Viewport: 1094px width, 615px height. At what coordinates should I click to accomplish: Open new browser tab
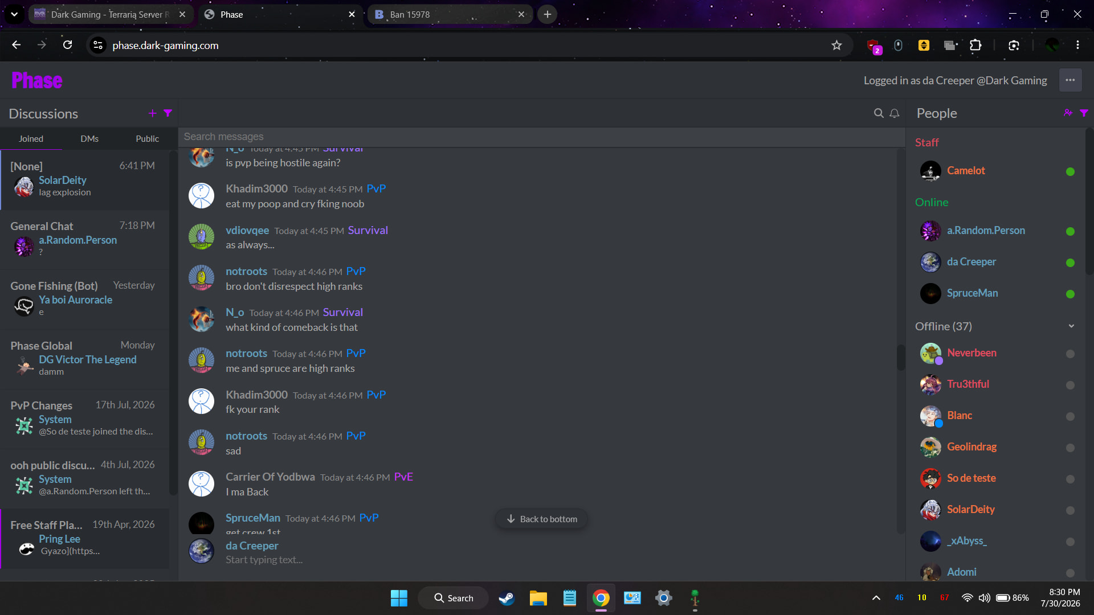547,14
